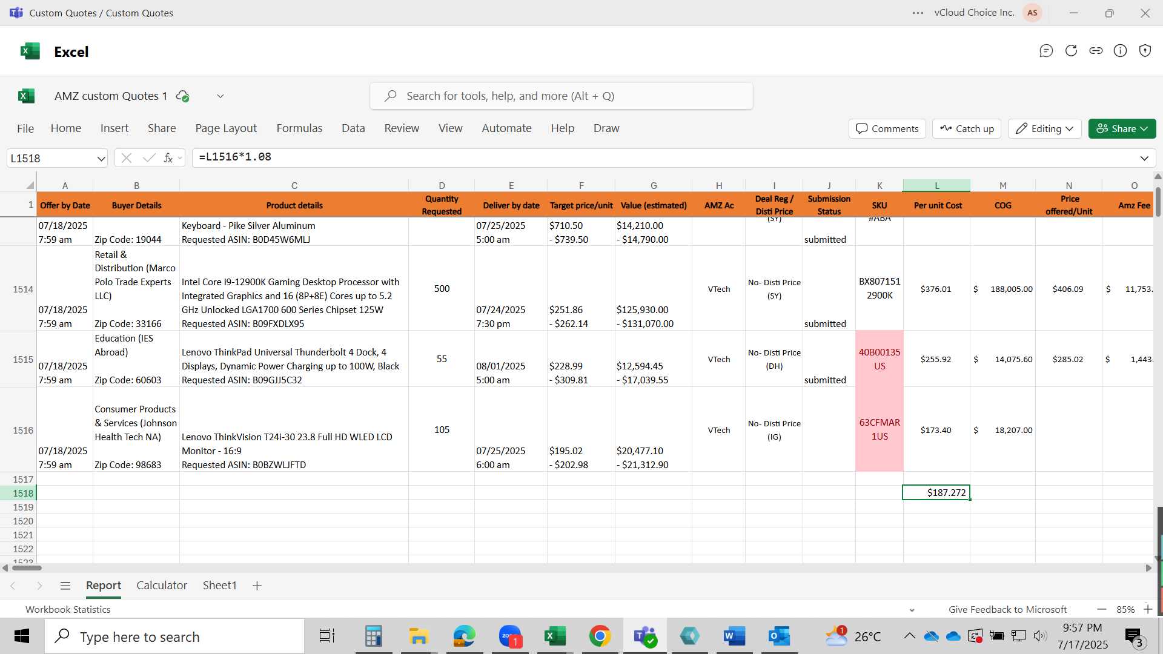The image size is (1163, 654).
Task: Open the Draw ribbon tab
Action: click(606, 128)
